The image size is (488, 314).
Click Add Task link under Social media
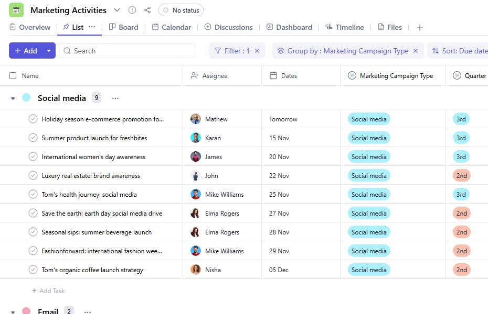[x=48, y=291]
